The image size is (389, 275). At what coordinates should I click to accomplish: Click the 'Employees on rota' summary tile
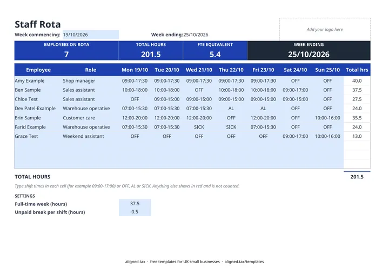pos(66,51)
